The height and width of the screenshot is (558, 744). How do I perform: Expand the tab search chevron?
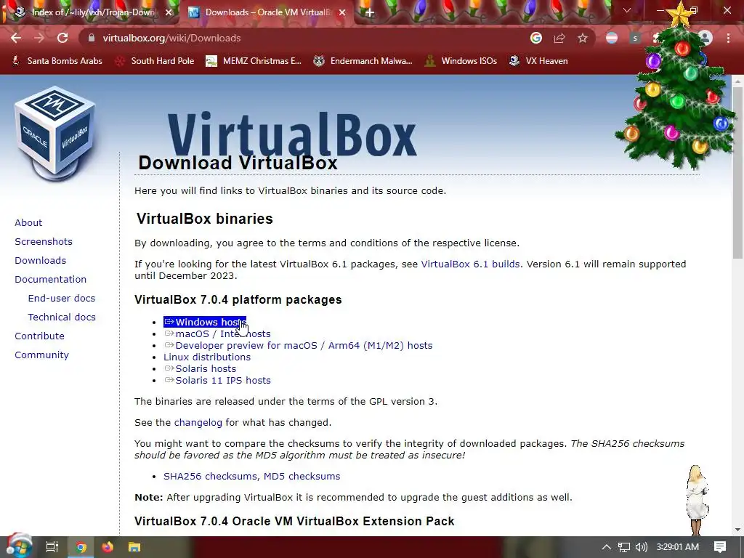click(627, 10)
